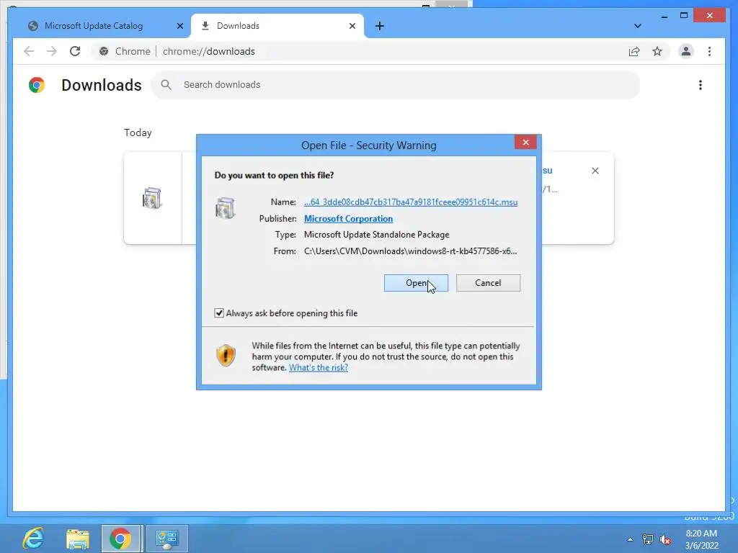Open the Downloads page more actions menu
The image size is (738, 553).
pos(701,85)
